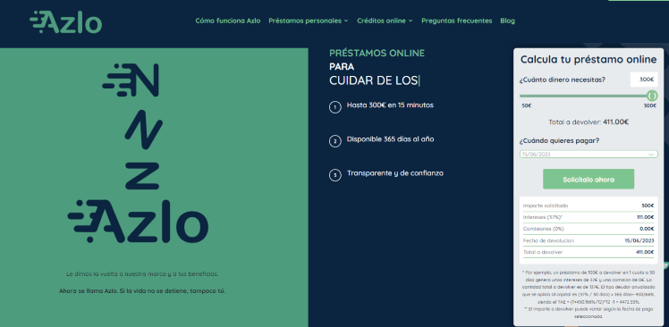The width and height of the screenshot is (669, 327).
Task: Click the 'Importe solicitado' row
Action: click(589, 205)
